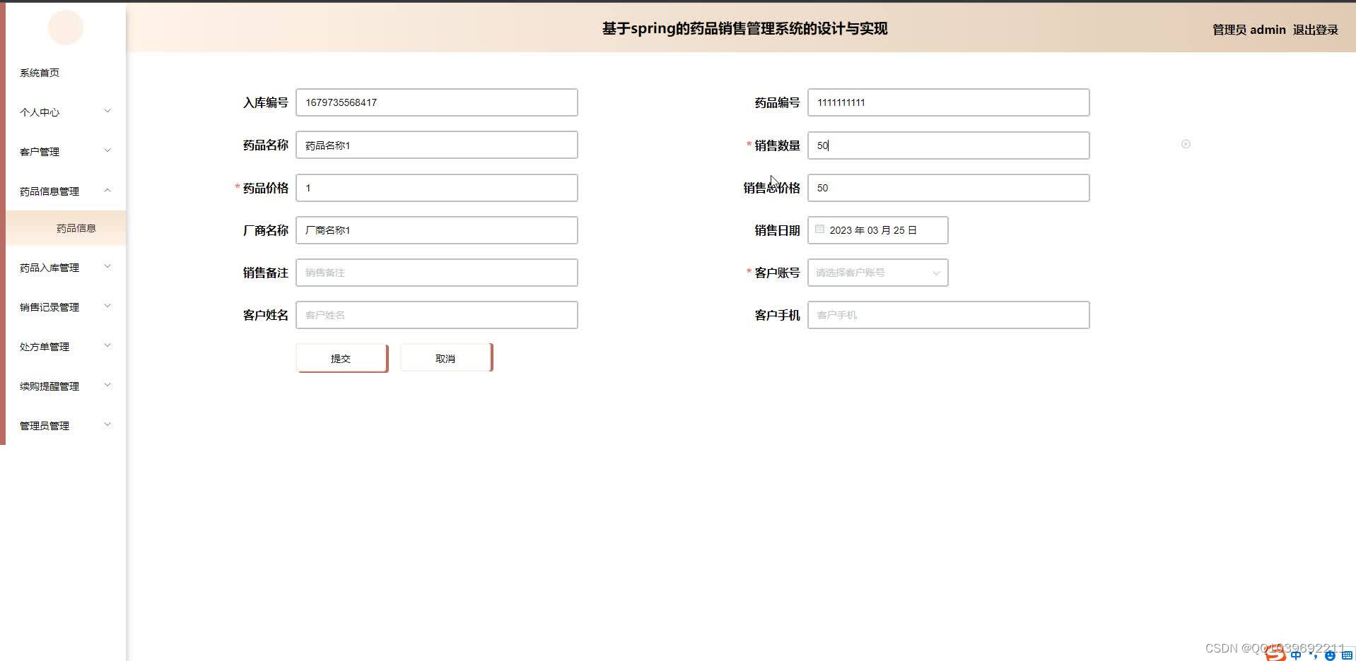Focus the 入库编号 input field

click(437, 102)
